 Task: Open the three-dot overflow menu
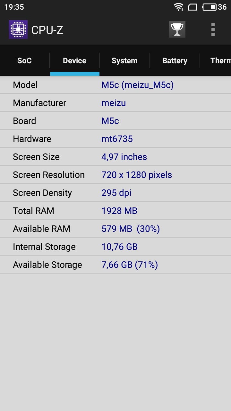coord(213,30)
